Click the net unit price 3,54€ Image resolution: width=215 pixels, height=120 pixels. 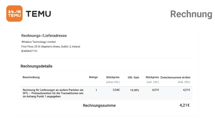(x=116, y=90)
